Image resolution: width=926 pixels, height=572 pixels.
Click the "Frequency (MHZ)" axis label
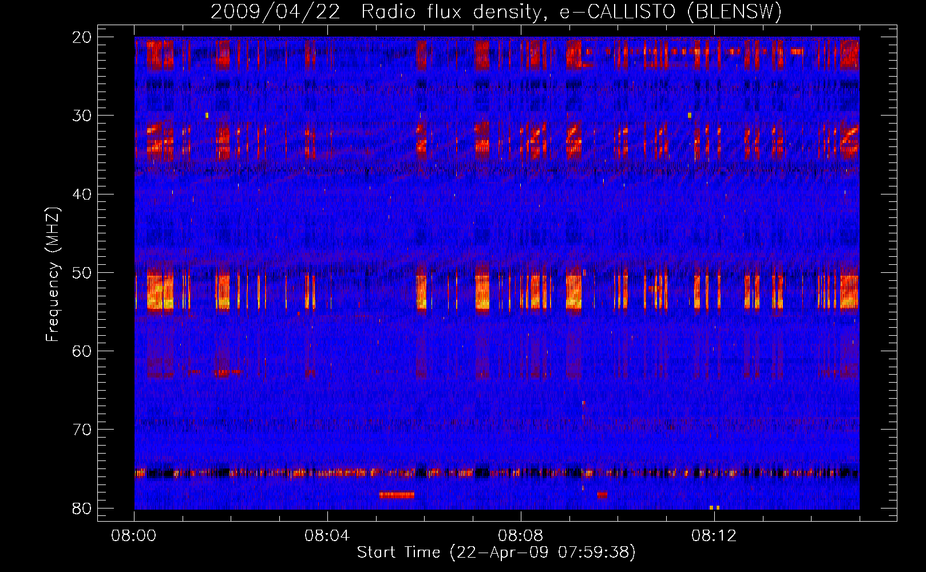point(53,275)
